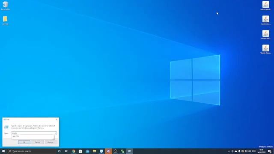Switch input language via ENG indicator
This screenshot has height=154, width=274.
254,151
